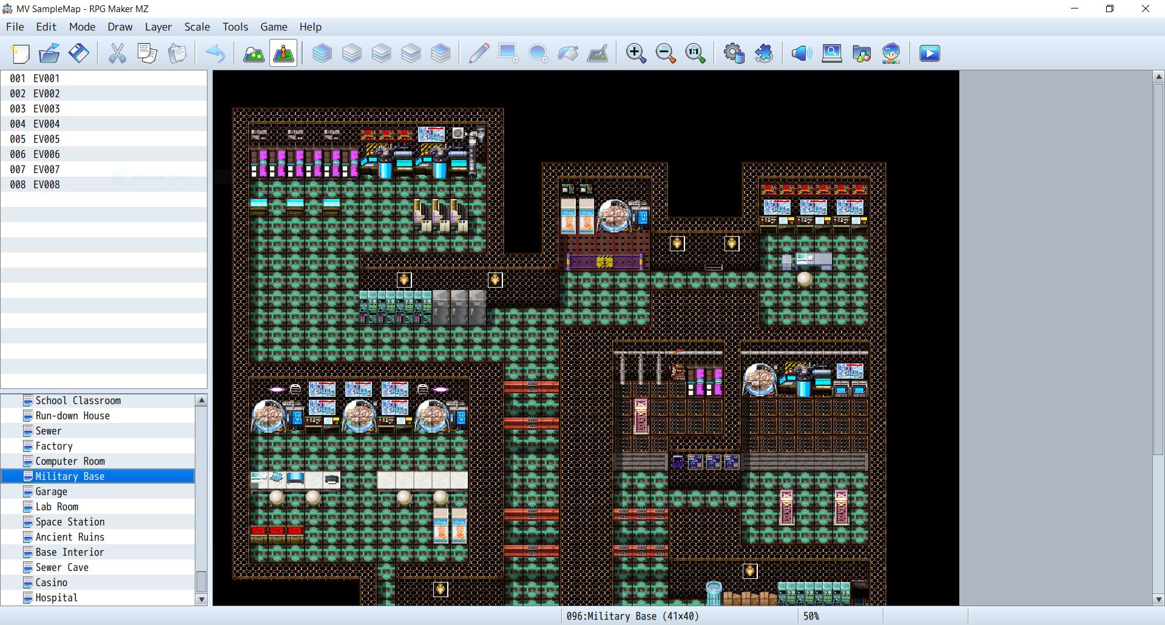Select the Automatic layer icon
Image resolution: width=1165 pixels, height=625 pixels.
[x=322, y=53]
